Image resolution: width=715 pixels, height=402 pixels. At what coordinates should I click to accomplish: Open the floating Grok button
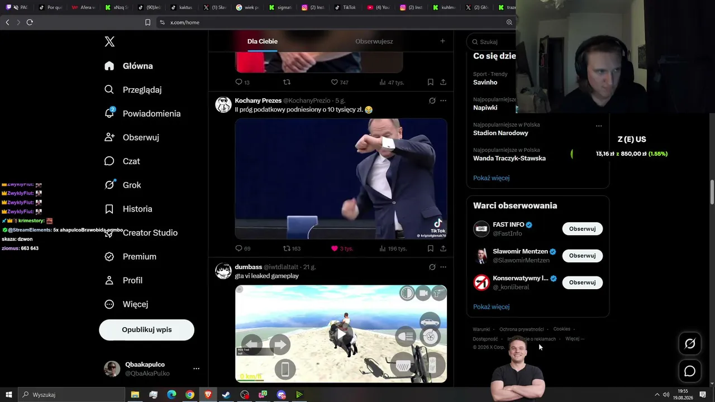[690, 343]
